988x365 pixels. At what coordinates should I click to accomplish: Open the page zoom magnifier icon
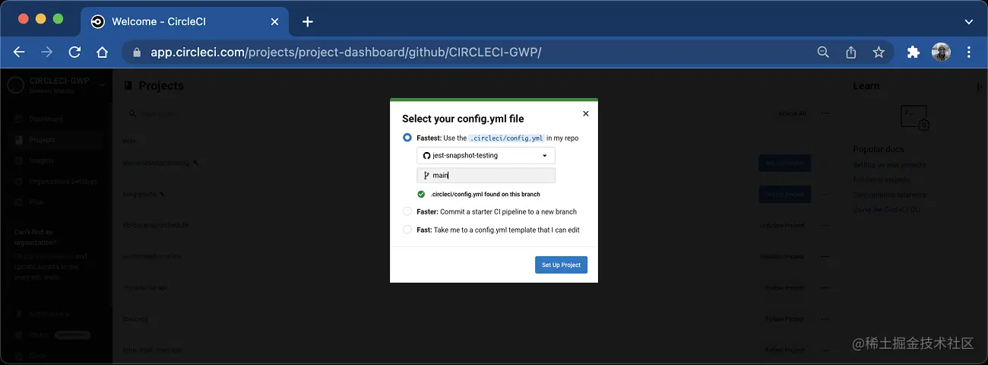tap(823, 52)
